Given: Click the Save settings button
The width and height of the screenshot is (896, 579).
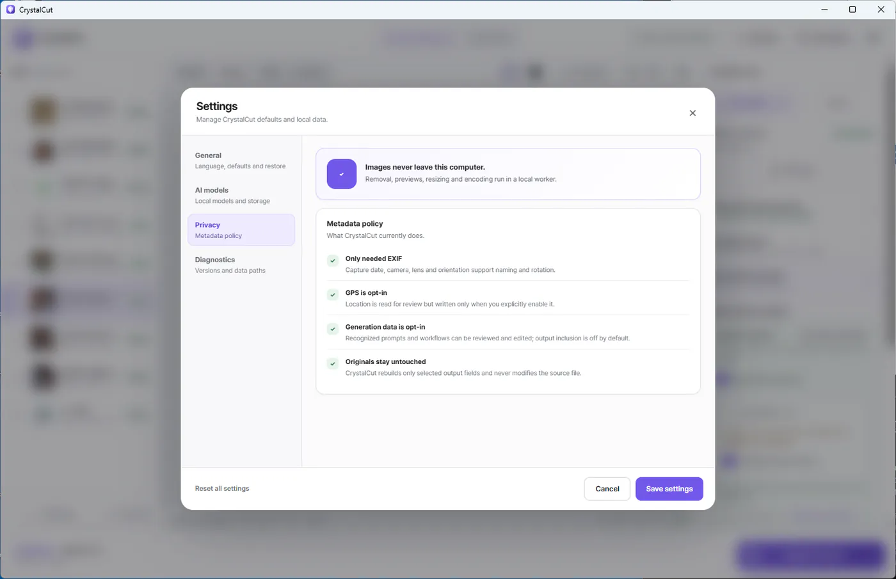Looking at the screenshot, I should [x=669, y=489].
